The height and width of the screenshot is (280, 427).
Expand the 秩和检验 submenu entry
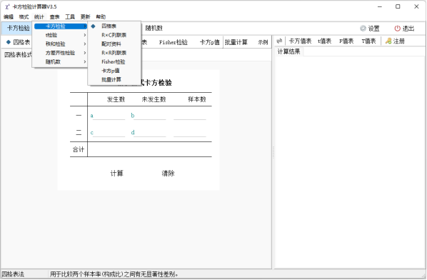pos(60,44)
